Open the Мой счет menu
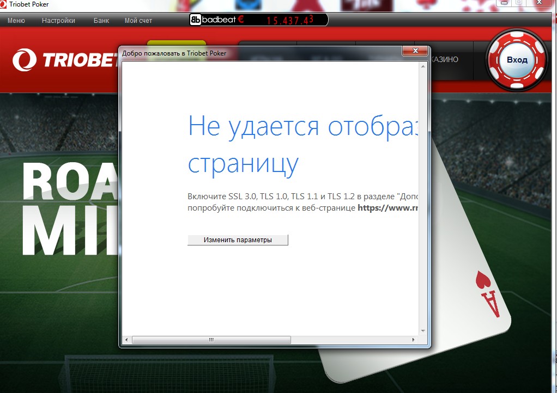Image resolution: width=557 pixels, height=393 pixels. [138, 21]
